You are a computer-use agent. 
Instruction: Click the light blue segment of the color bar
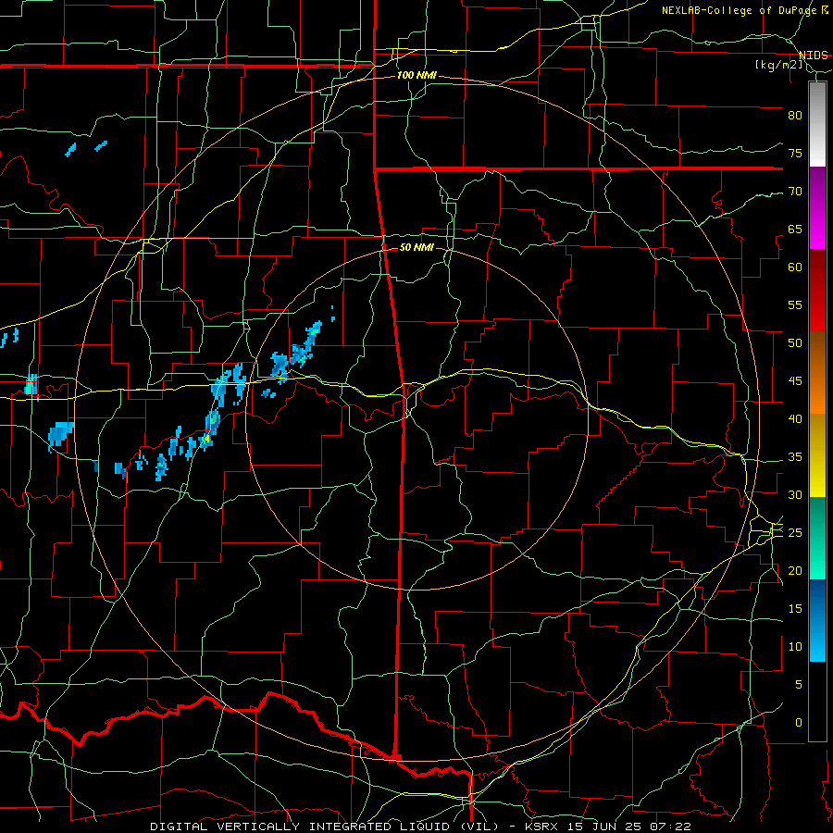pos(817,620)
